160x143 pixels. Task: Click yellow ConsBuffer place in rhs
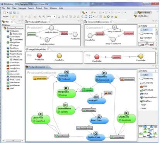tap(141, 56)
